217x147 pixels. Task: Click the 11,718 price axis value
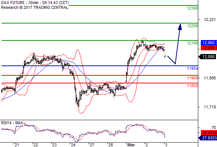point(210,107)
